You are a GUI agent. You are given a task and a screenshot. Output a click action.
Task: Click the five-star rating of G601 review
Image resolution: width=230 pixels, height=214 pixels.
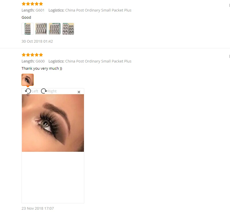32,4
